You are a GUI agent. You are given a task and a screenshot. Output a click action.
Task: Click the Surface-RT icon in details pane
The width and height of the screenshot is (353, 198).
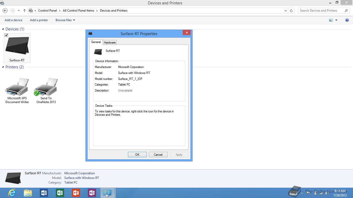pyautogui.click(x=13, y=178)
